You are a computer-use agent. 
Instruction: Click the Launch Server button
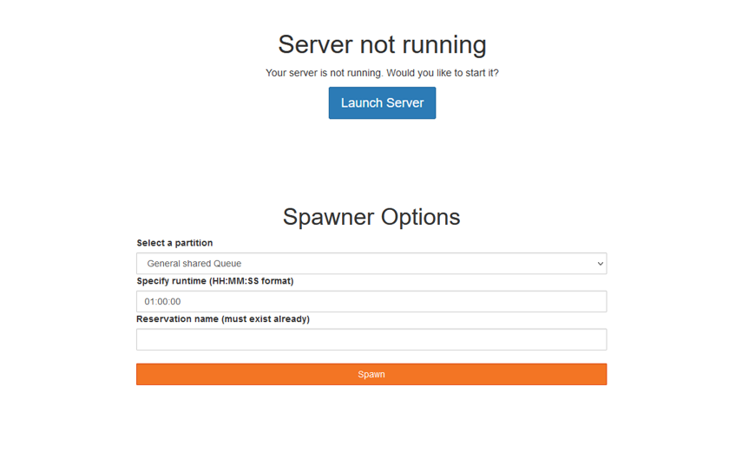click(382, 102)
